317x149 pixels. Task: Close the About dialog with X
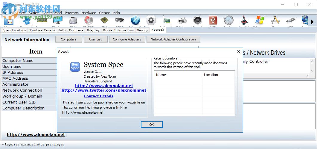tap(238, 51)
